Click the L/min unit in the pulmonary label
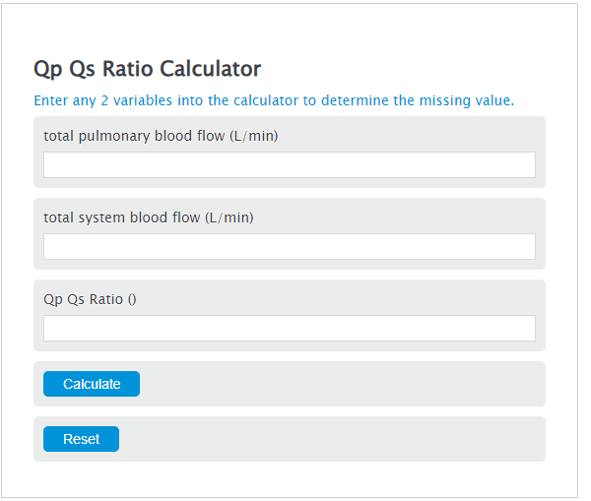 pyautogui.click(x=254, y=136)
